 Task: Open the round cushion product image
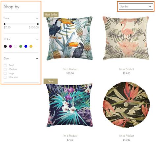coord(126,105)
